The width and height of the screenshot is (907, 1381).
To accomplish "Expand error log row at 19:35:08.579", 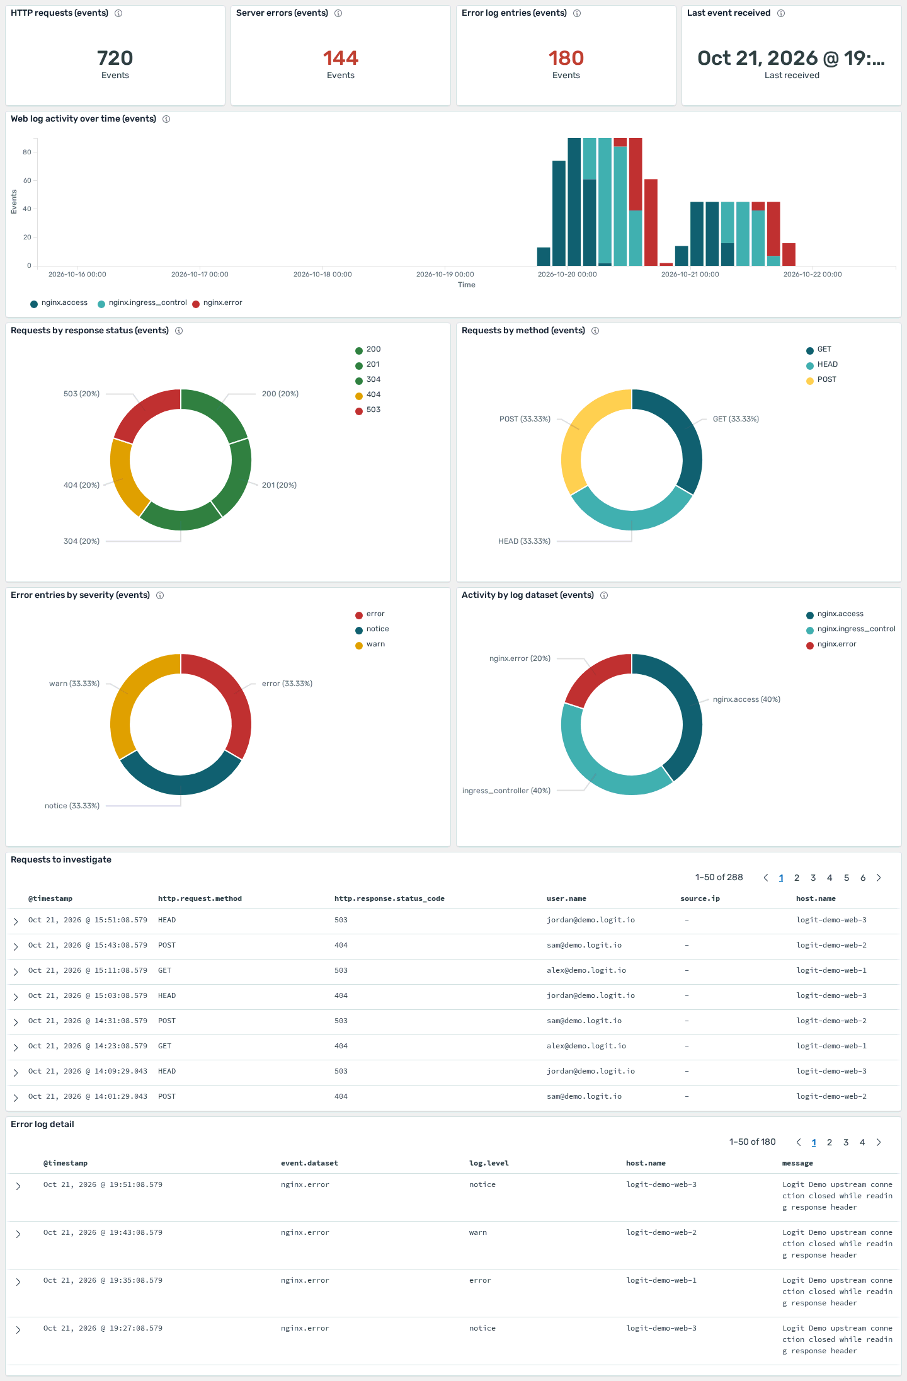I will click(x=18, y=1281).
